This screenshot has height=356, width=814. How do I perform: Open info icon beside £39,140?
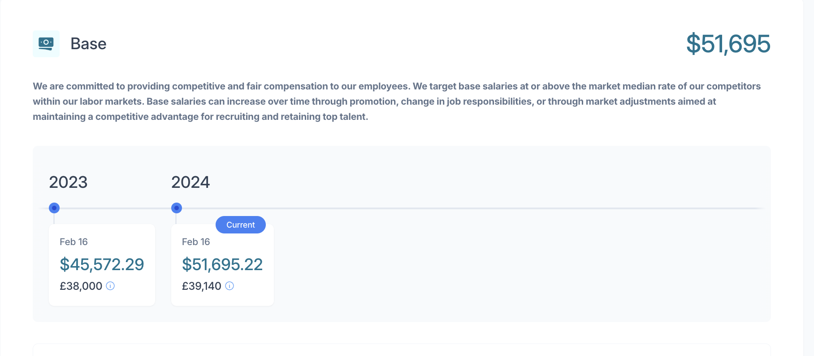pos(229,286)
